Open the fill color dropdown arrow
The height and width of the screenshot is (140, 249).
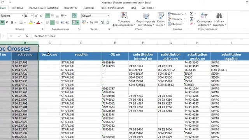(34, 23)
